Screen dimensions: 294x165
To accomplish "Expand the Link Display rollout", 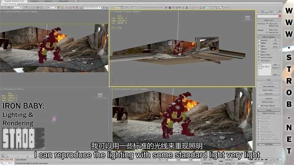I will pyautogui.click(x=269, y=144).
